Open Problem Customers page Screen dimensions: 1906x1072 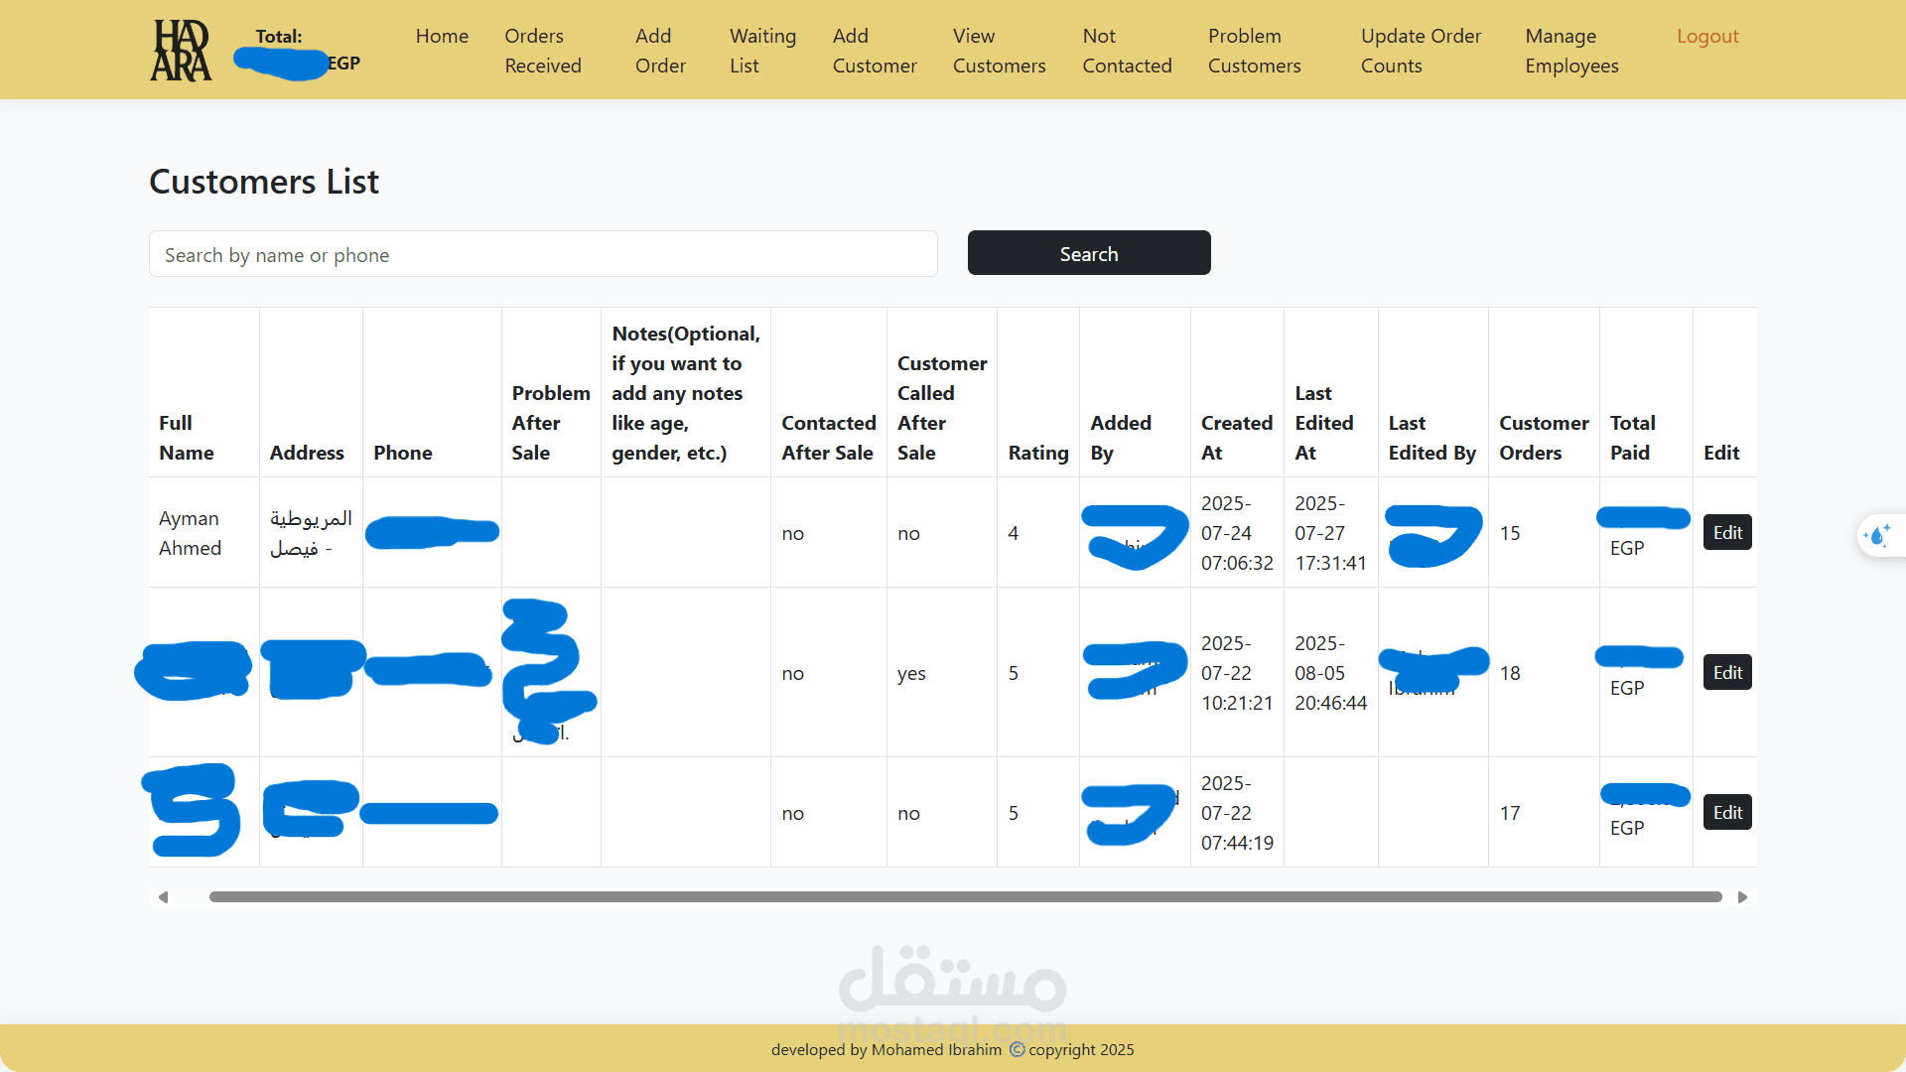[1254, 51]
